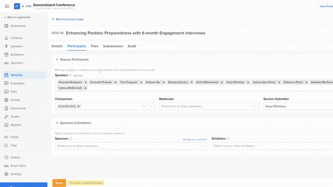Remove Devendri Prakash from speakers
This screenshot has height=187, width=333.
[x=116, y=82]
